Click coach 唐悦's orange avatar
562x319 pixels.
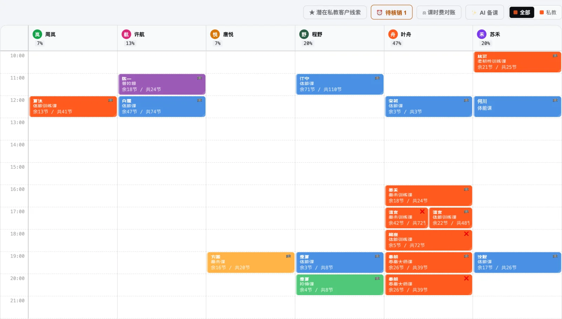click(215, 34)
